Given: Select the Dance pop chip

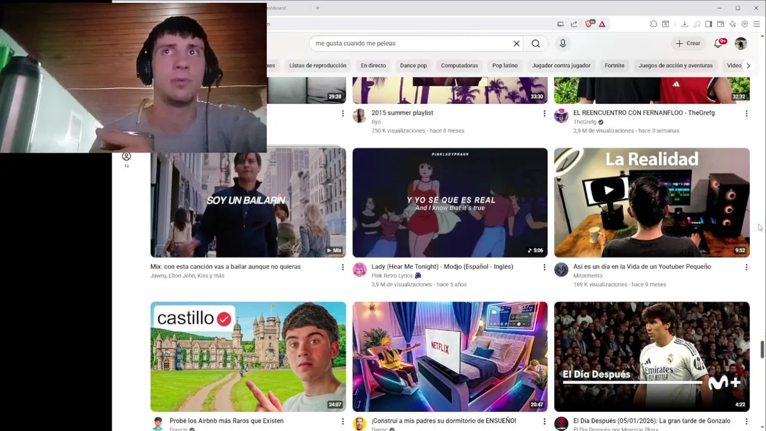Looking at the screenshot, I should tap(414, 65).
